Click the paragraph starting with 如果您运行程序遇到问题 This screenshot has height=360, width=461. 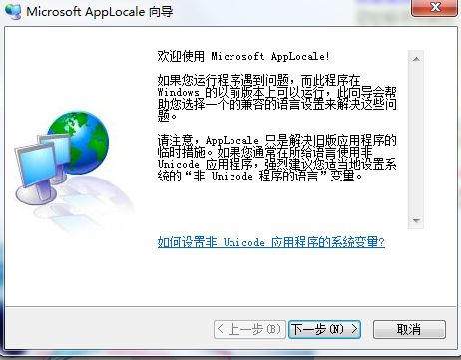(x=276, y=98)
